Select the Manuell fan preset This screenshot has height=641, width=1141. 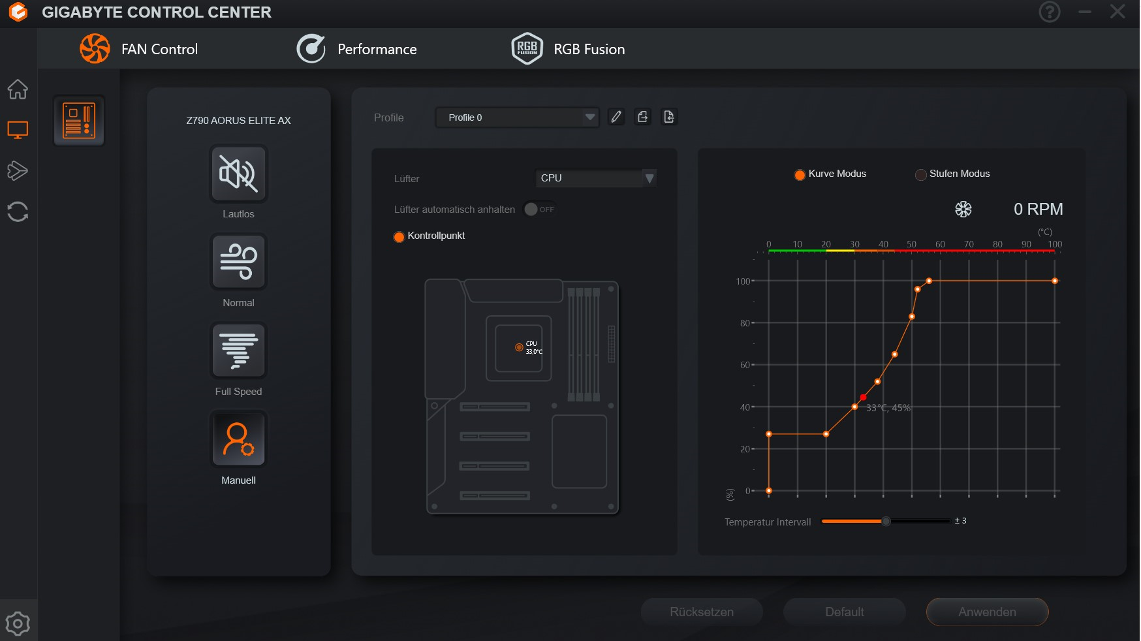(x=238, y=439)
